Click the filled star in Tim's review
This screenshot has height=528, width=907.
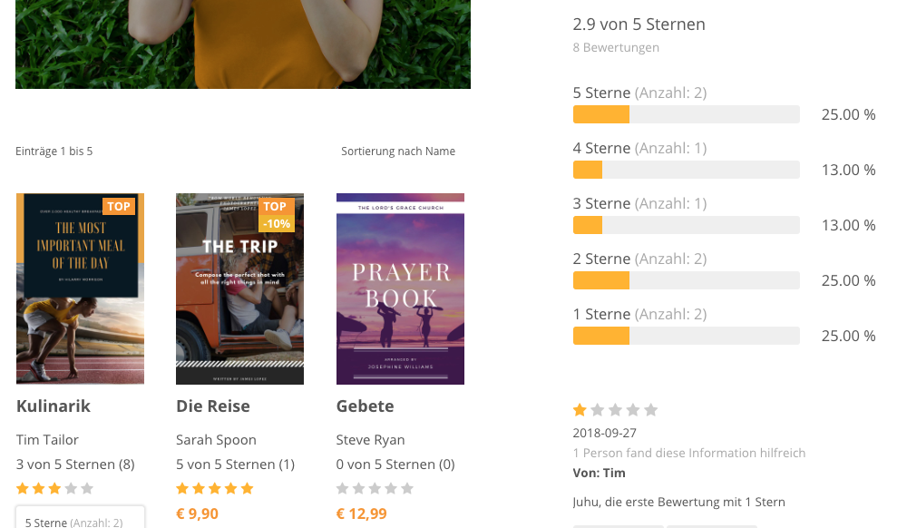pos(580,410)
